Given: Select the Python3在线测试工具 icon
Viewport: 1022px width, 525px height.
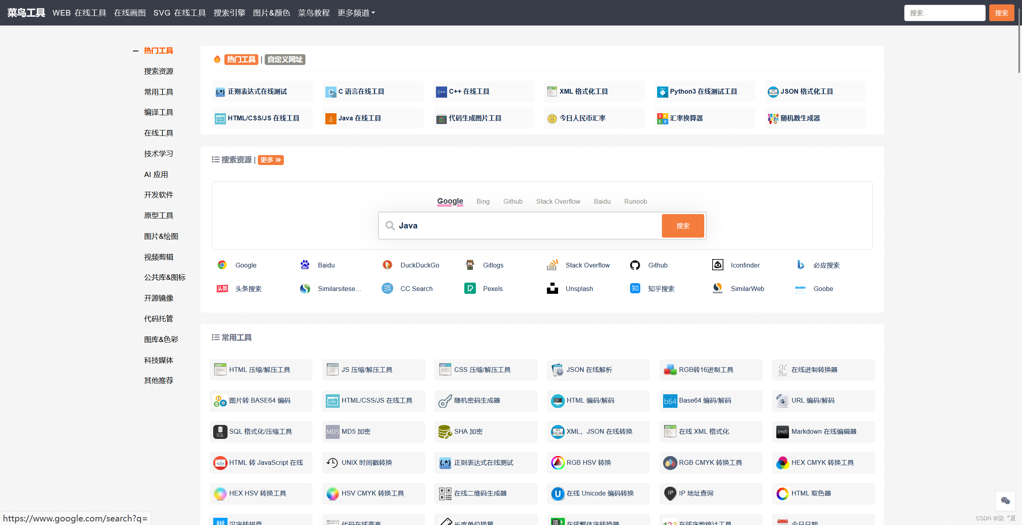Looking at the screenshot, I should (x=663, y=91).
